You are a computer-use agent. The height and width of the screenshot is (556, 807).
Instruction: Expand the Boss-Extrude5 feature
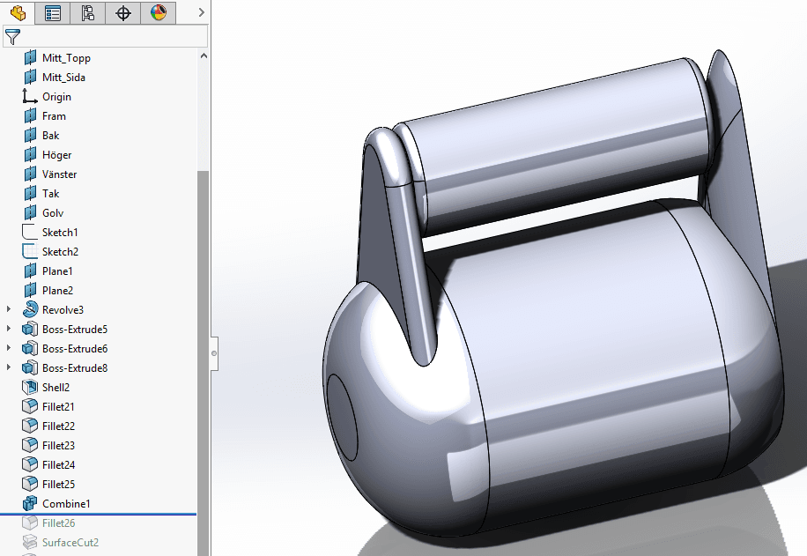pyautogui.click(x=10, y=330)
